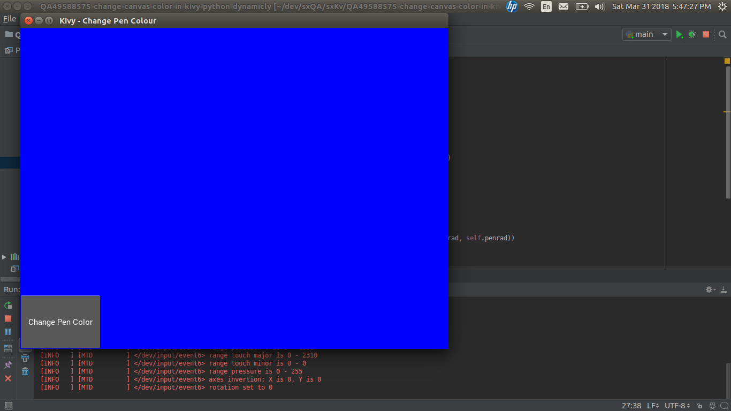Open Search Everywhere with the magnifier icon
Image resolution: width=731 pixels, height=411 pixels.
point(722,34)
